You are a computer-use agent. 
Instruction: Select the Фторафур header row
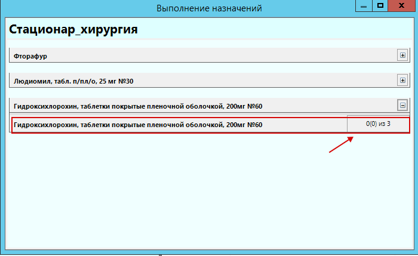[209, 55]
